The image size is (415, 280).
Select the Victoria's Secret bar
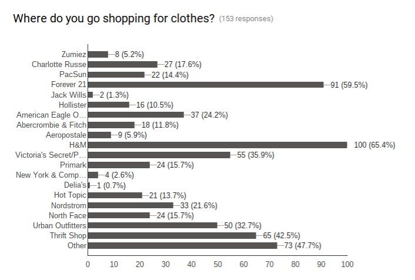159,155
